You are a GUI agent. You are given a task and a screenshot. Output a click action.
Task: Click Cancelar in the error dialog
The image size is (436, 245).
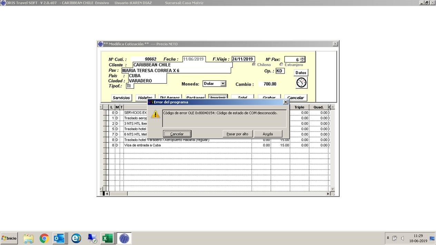[x=177, y=134]
